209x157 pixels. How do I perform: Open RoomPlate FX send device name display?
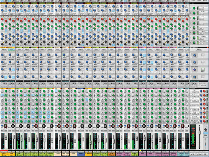203,12
